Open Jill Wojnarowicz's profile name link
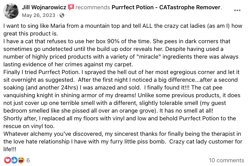The image size is (248, 166). 44,7
